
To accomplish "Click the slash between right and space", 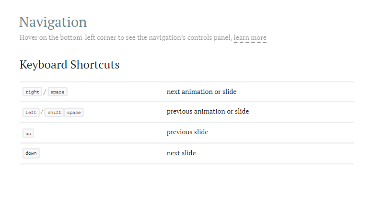I will coord(45,92).
